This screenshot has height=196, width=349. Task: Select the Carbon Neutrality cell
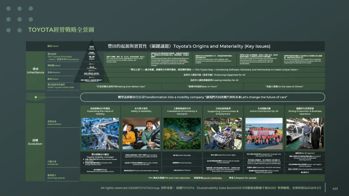[x=182, y=155]
